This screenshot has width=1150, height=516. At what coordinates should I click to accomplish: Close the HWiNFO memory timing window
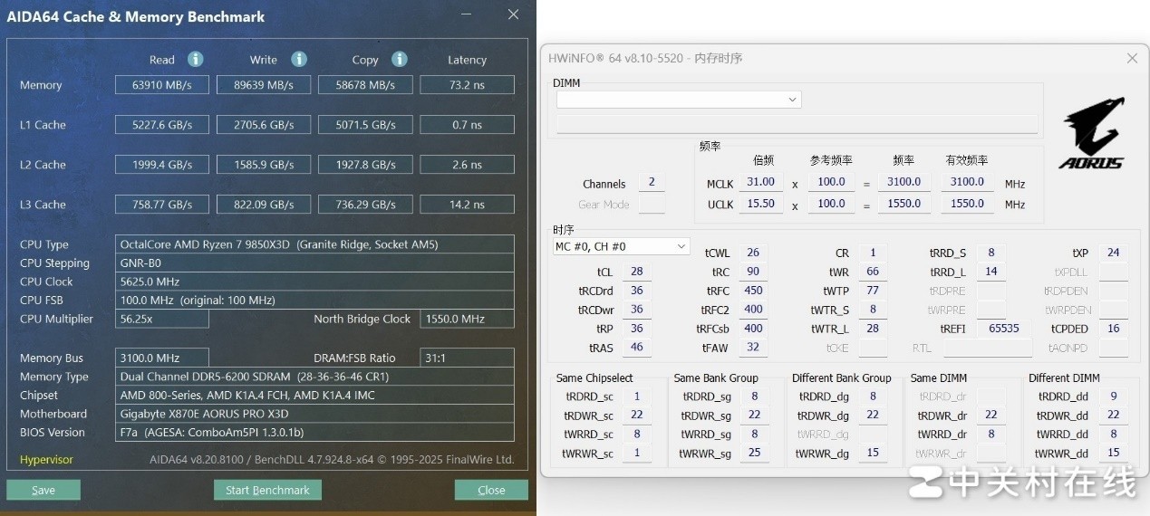(x=1132, y=58)
